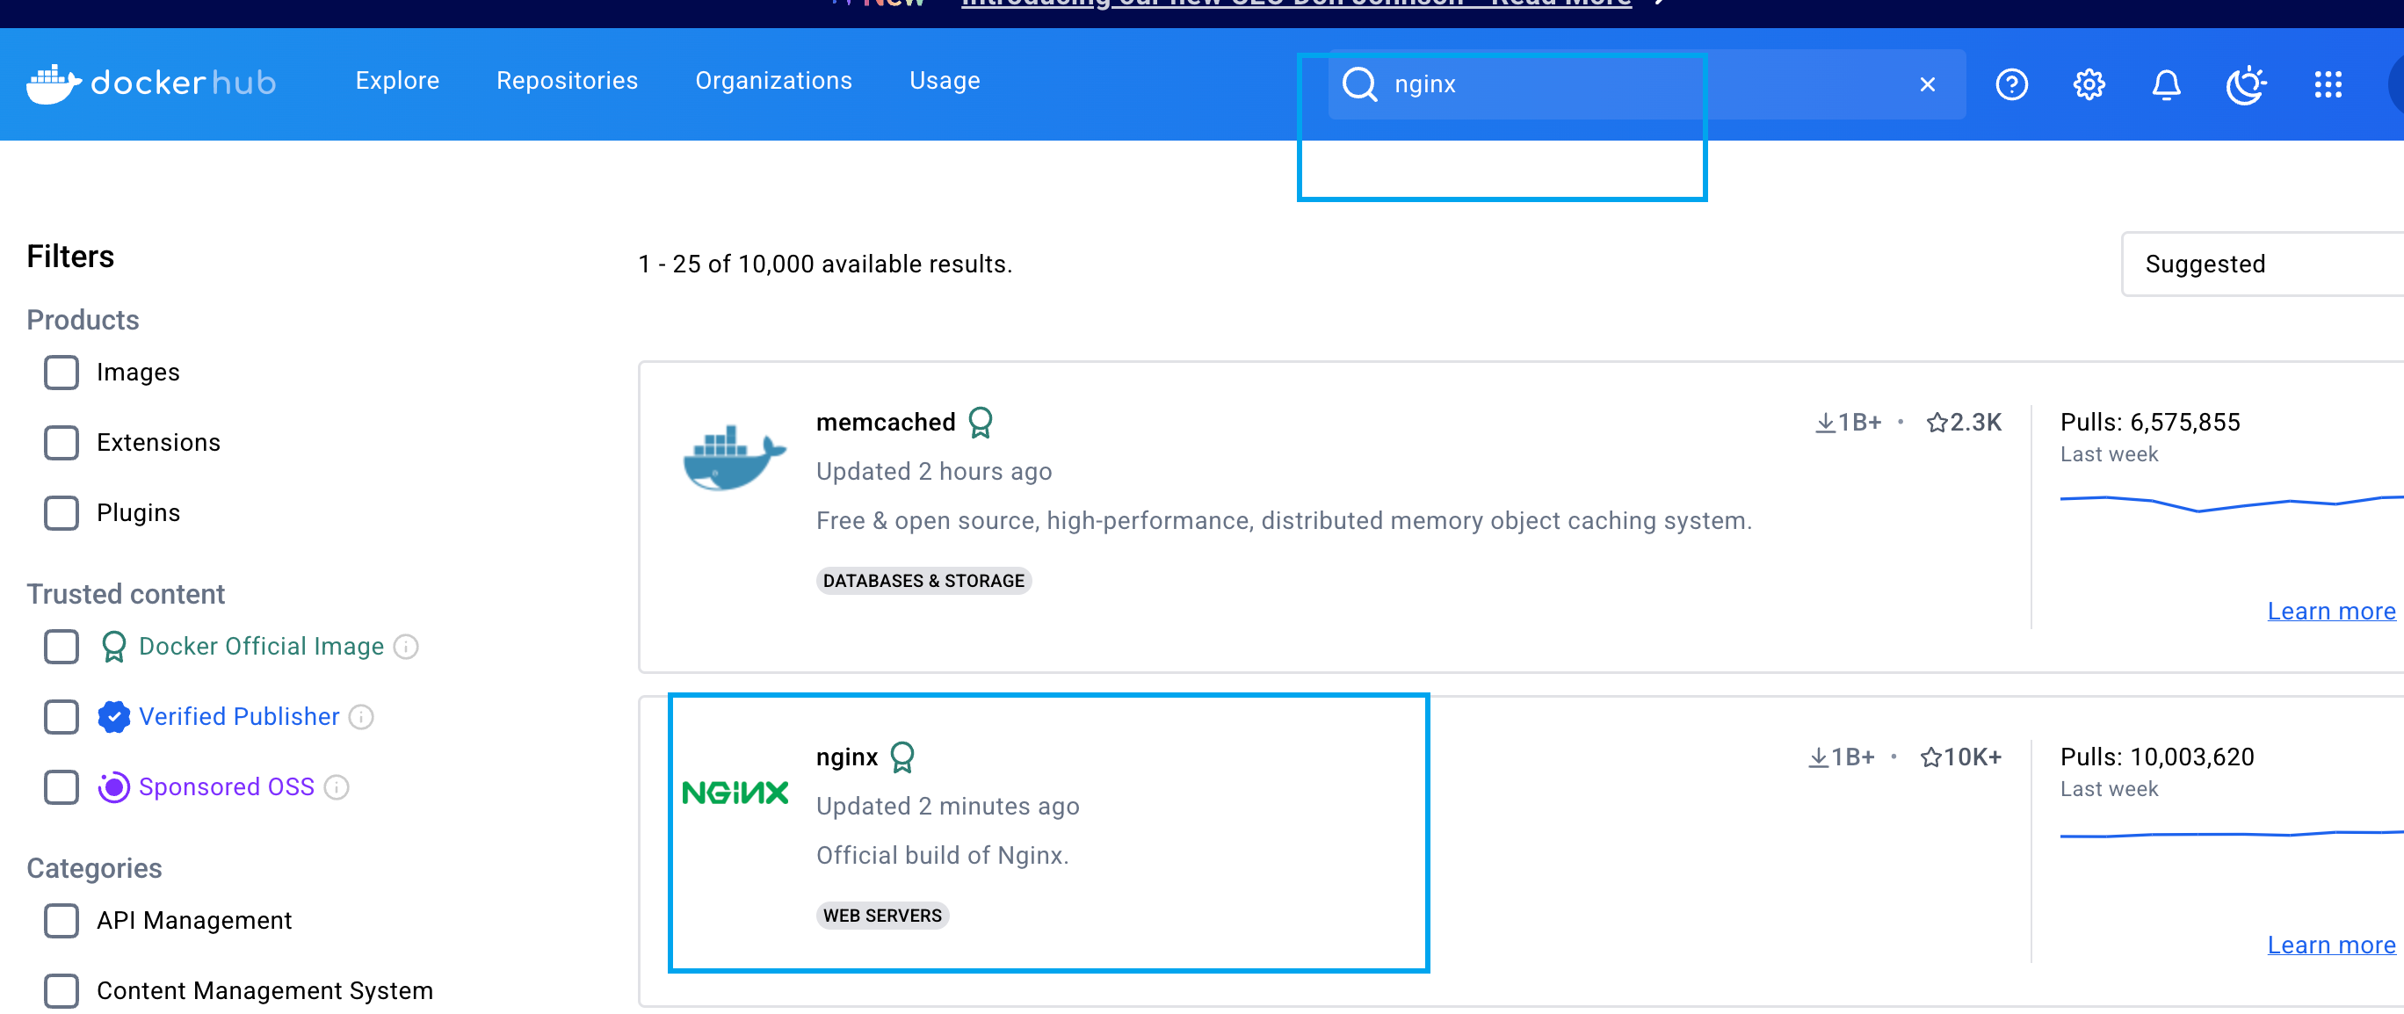Click Learn more in the memcached card
The height and width of the screenshot is (1014, 2404).
(2331, 611)
